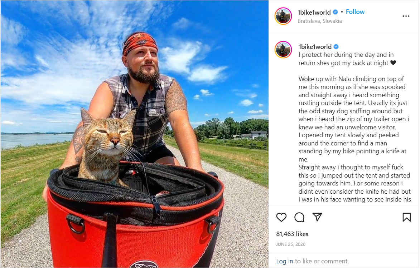Follow the 1bike1world account
The height and width of the screenshot is (268, 420).
point(355,12)
